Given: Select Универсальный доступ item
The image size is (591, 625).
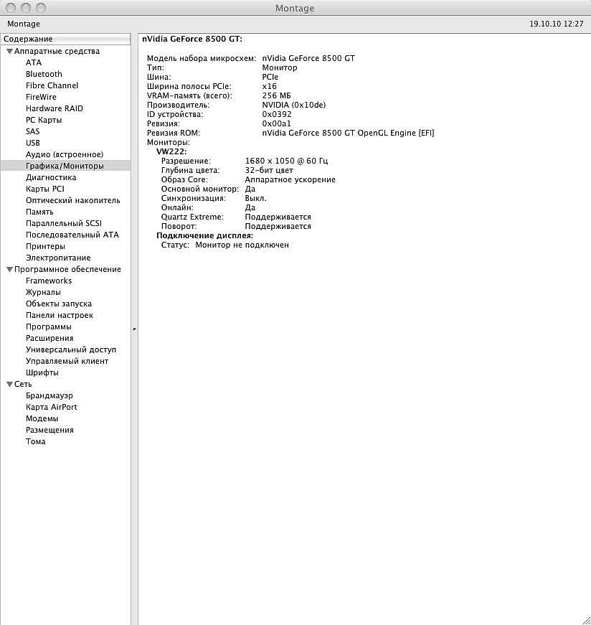Looking at the screenshot, I should pyautogui.click(x=71, y=349).
